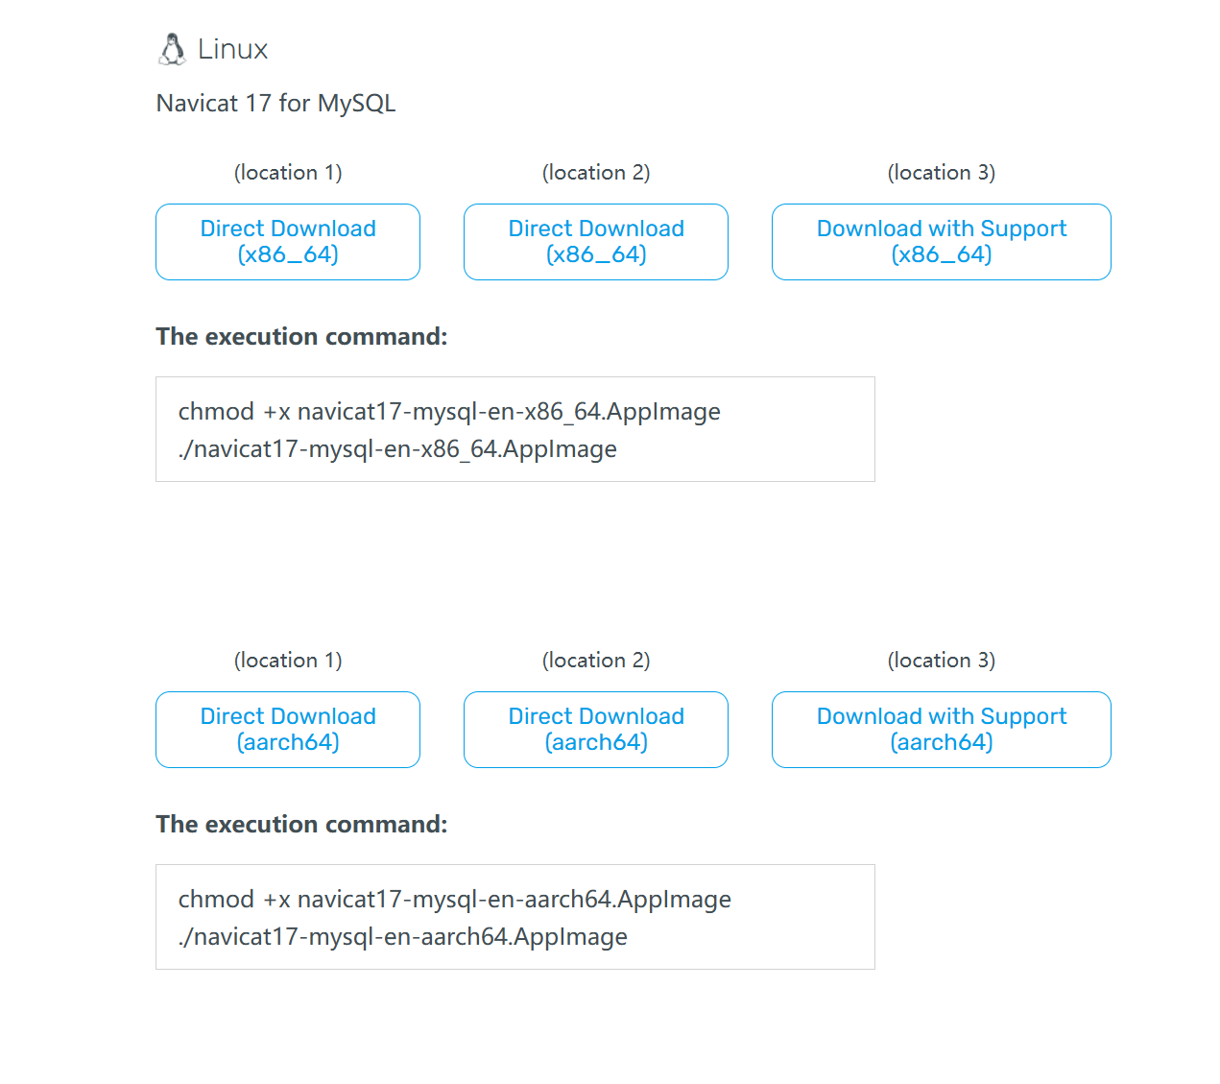Click the execution command heading above x86_64 commands
Screen dimensions: 1220x1084
(x=301, y=337)
